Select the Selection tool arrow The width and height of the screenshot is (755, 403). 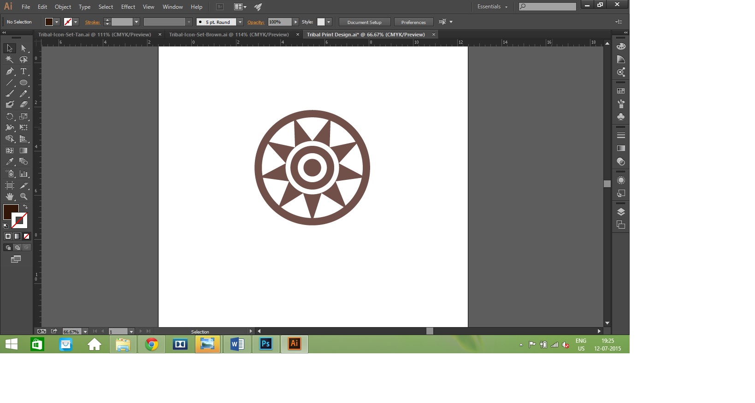(10, 48)
